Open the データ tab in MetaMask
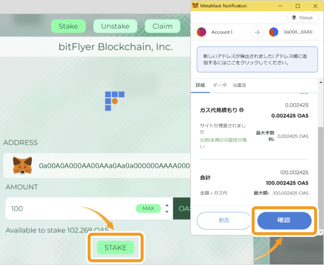Image resolution: width=324 pixels, height=265 pixels. 220,85
